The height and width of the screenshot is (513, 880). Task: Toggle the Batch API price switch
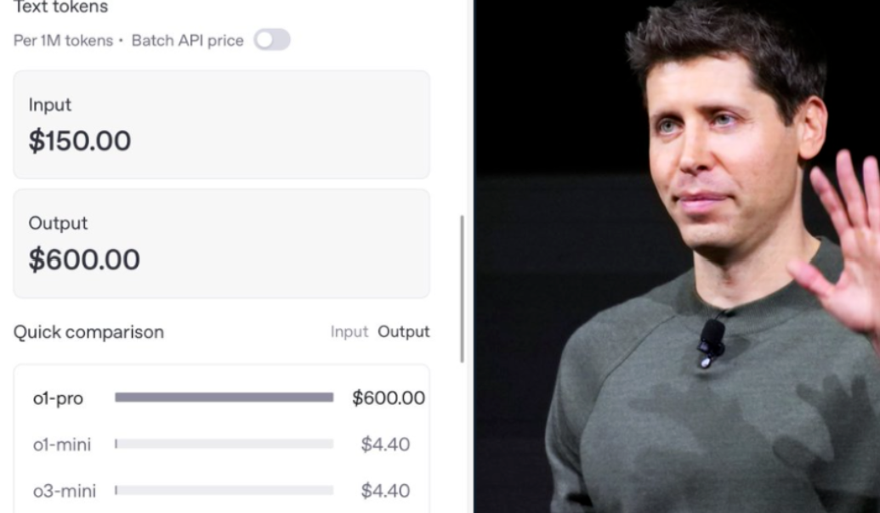pyautogui.click(x=272, y=40)
